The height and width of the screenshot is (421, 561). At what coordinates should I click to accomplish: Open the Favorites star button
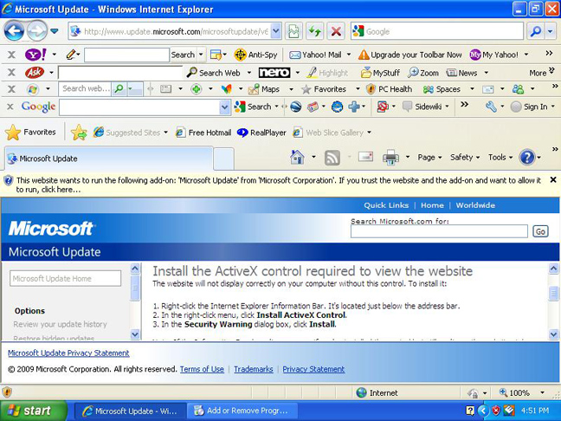(x=31, y=133)
